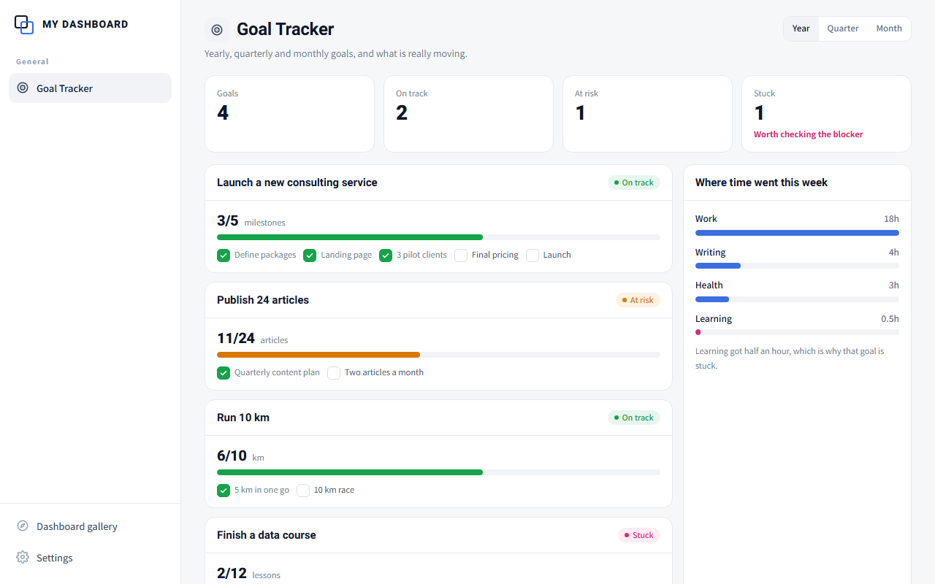Mark the Launch milestone as done
This screenshot has width=935, height=584.
533,255
